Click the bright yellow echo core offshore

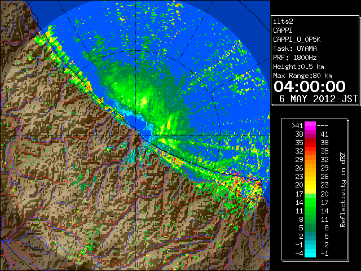pyautogui.click(x=144, y=100)
